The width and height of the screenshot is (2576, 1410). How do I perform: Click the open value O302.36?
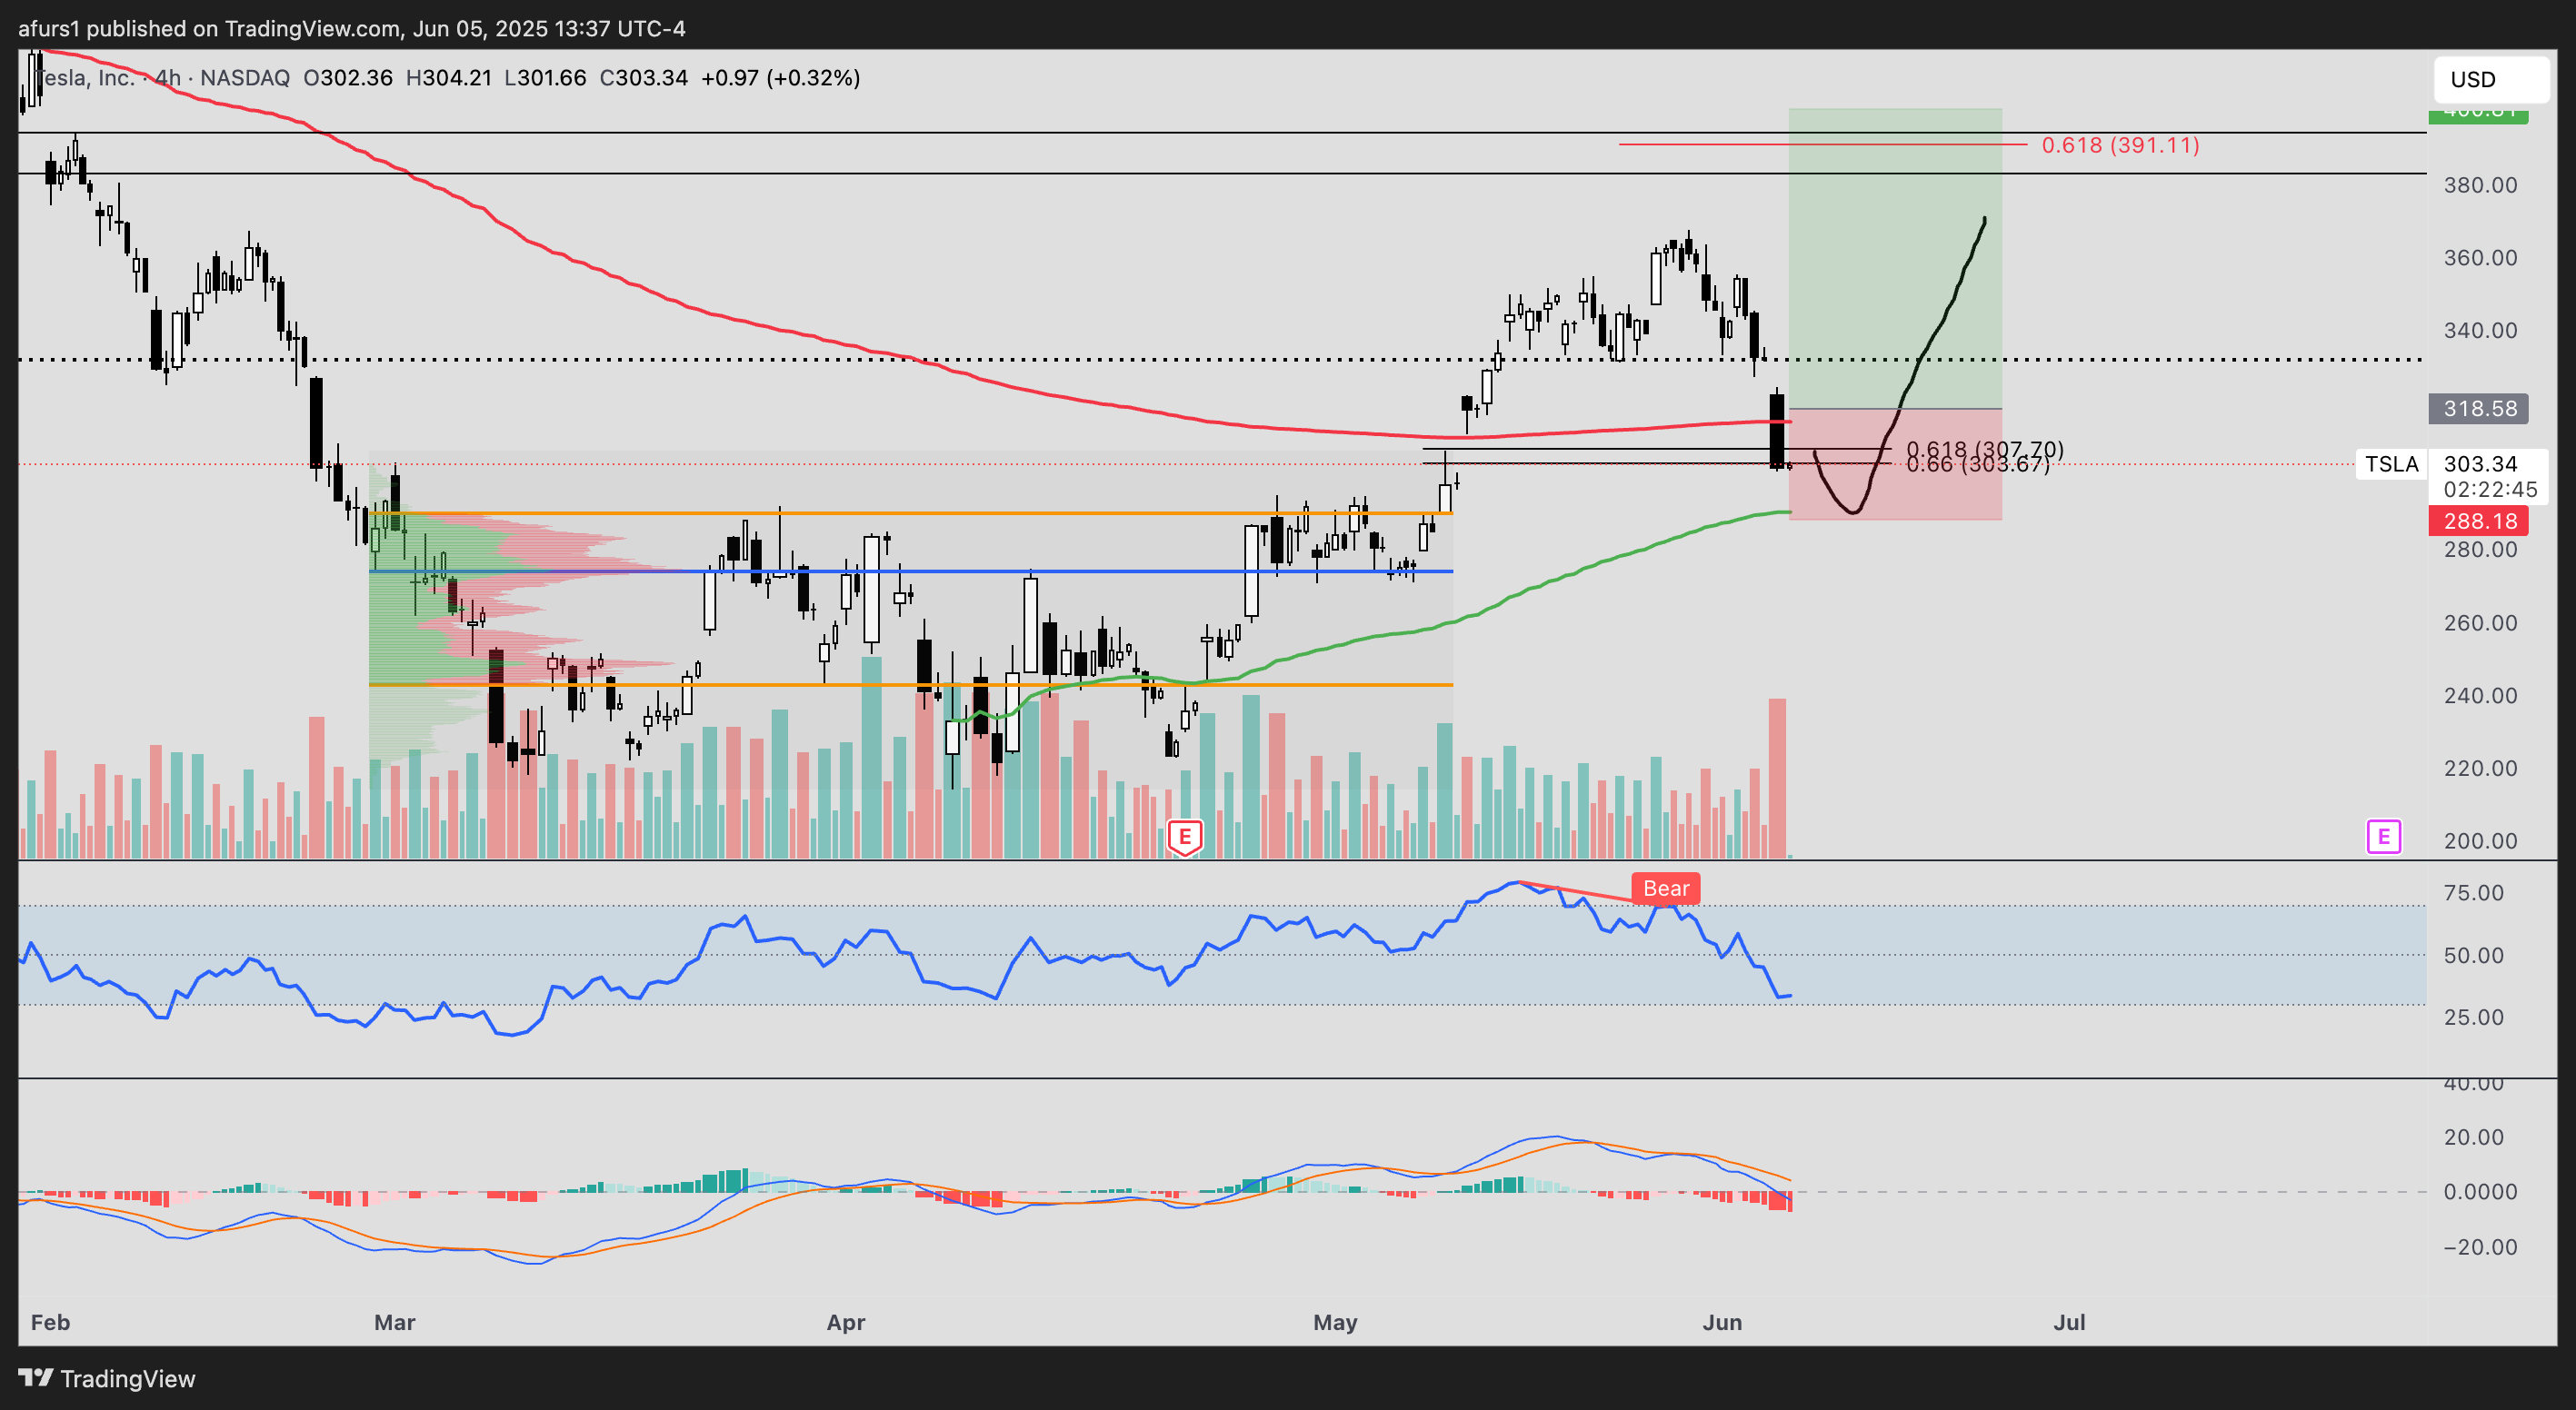tap(348, 78)
